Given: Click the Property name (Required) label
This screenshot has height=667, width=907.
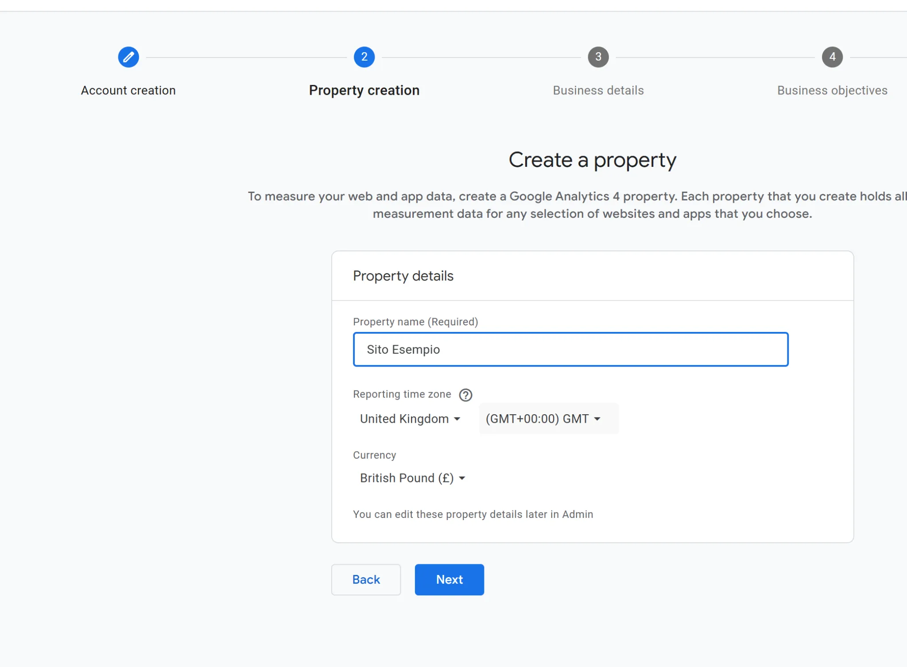Looking at the screenshot, I should pos(415,322).
